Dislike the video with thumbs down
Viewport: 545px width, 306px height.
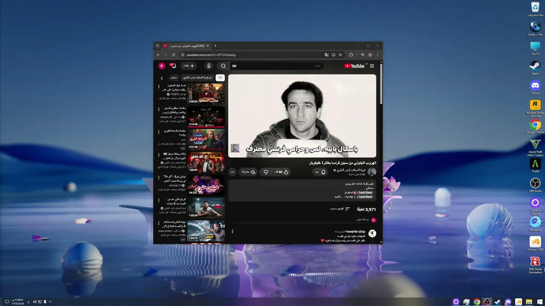pyautogui.click(x=266, y=172)
